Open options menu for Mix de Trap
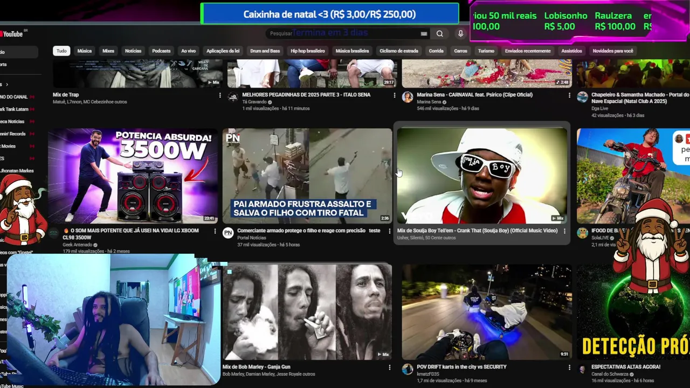 tap(219, 95)
